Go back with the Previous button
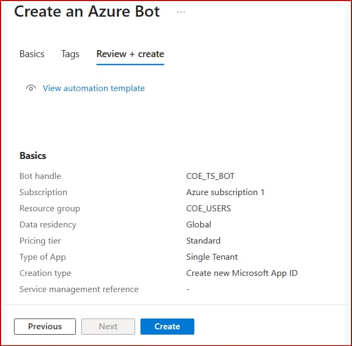This screenshot has height=346, width=352. [x=45, y=326]
